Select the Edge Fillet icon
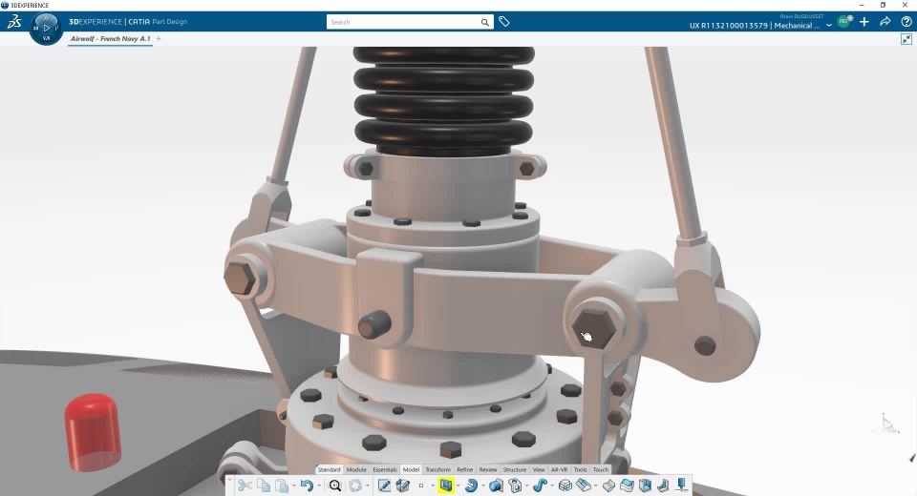The image size is (917, 496). [x=584, y=485]
